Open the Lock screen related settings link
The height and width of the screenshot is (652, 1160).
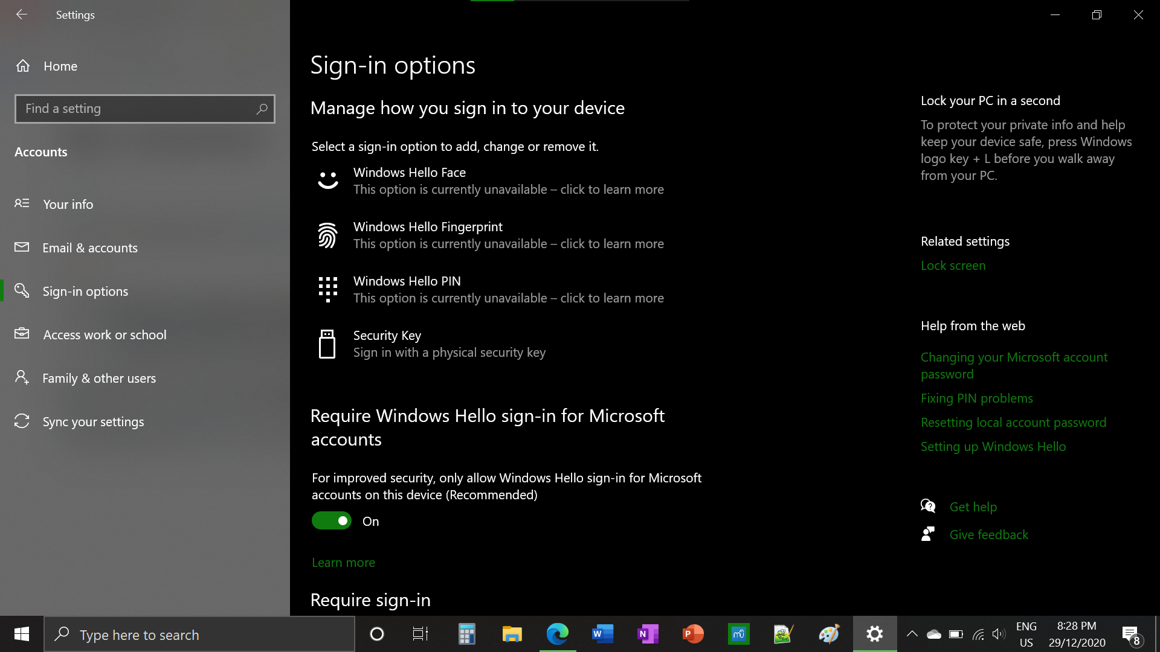tap(953, 266)
